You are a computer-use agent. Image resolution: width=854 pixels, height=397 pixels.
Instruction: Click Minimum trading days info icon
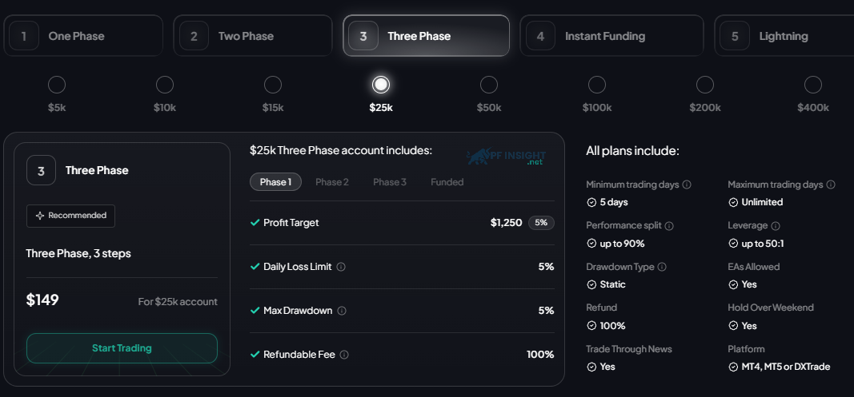(687, 185)
